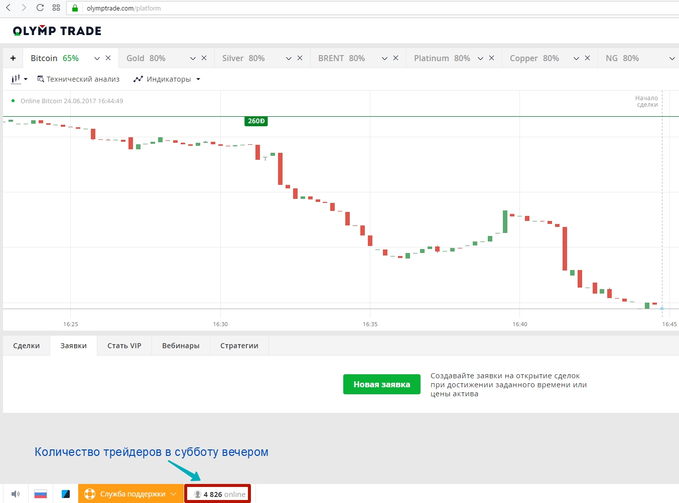Expand the Gold tab dropdown chevron

[193, 59]
